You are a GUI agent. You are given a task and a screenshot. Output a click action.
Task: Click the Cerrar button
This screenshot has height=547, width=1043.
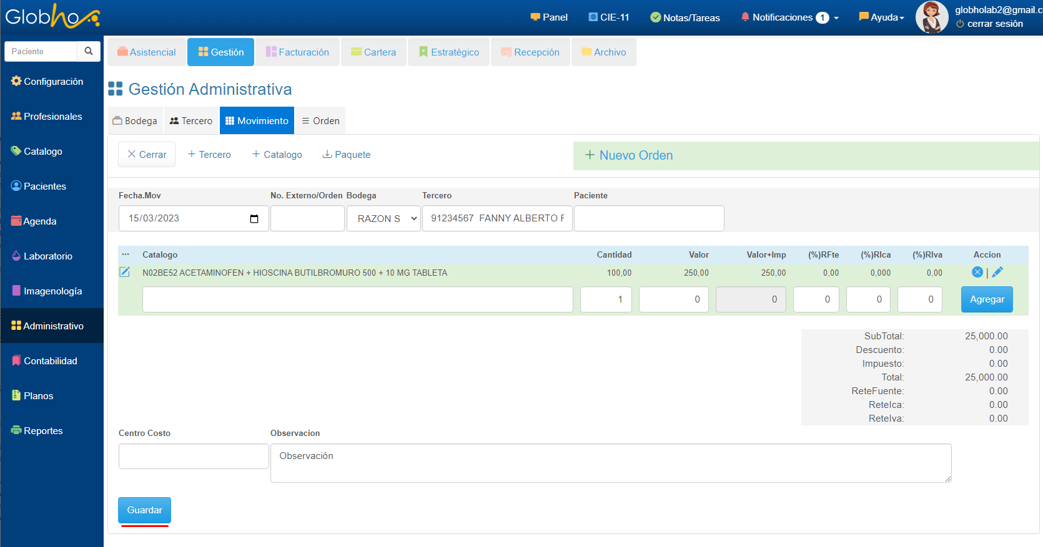click(x=147, y=155)
